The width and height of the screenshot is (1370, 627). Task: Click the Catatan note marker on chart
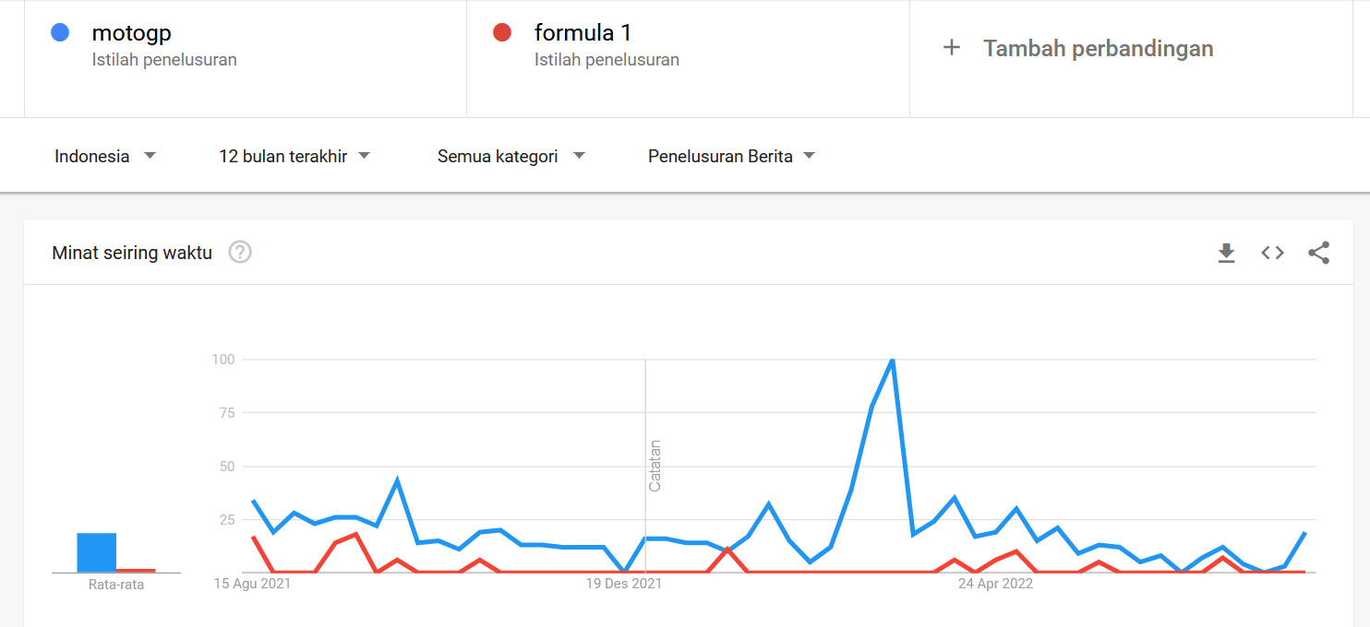[655, 466]
